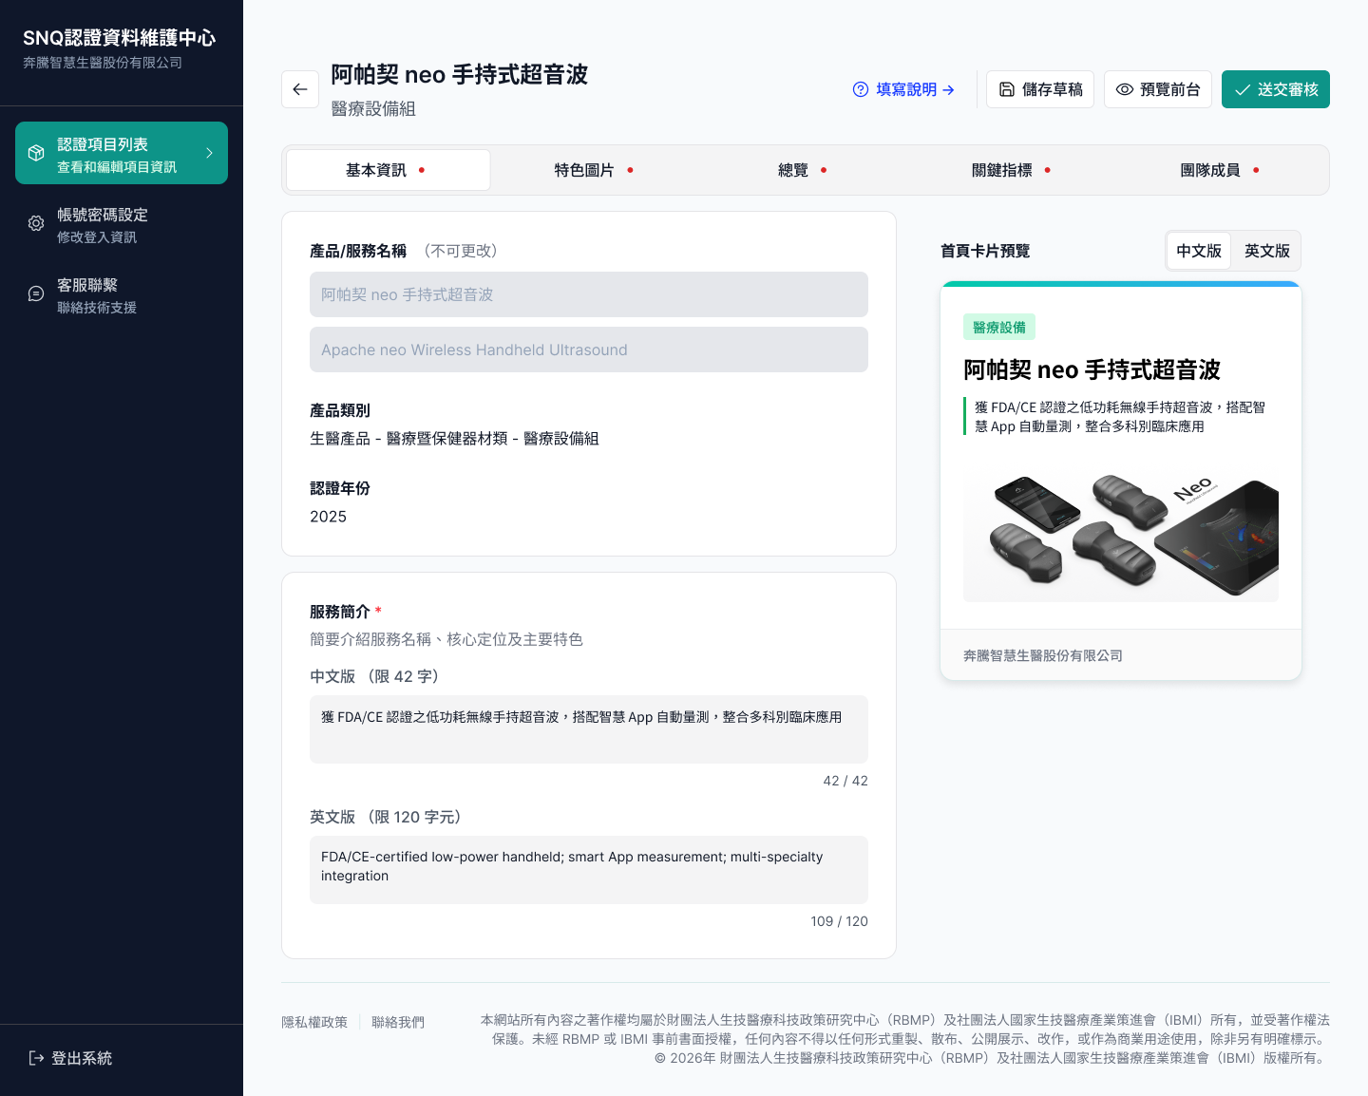Screen dimensions: 1368x1096
Task: Focus the 英文版 service intro textarea
Action: (x=589, y=870)
